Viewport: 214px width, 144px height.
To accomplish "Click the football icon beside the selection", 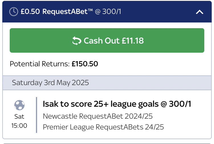I will click(19, 106).
